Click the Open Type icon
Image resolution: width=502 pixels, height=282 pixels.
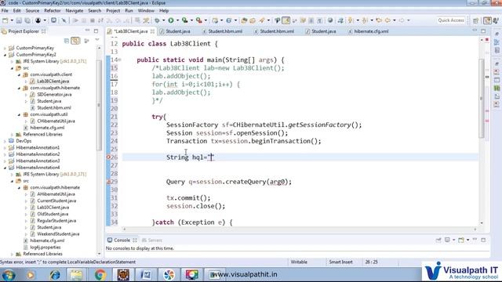coord(244,20)
